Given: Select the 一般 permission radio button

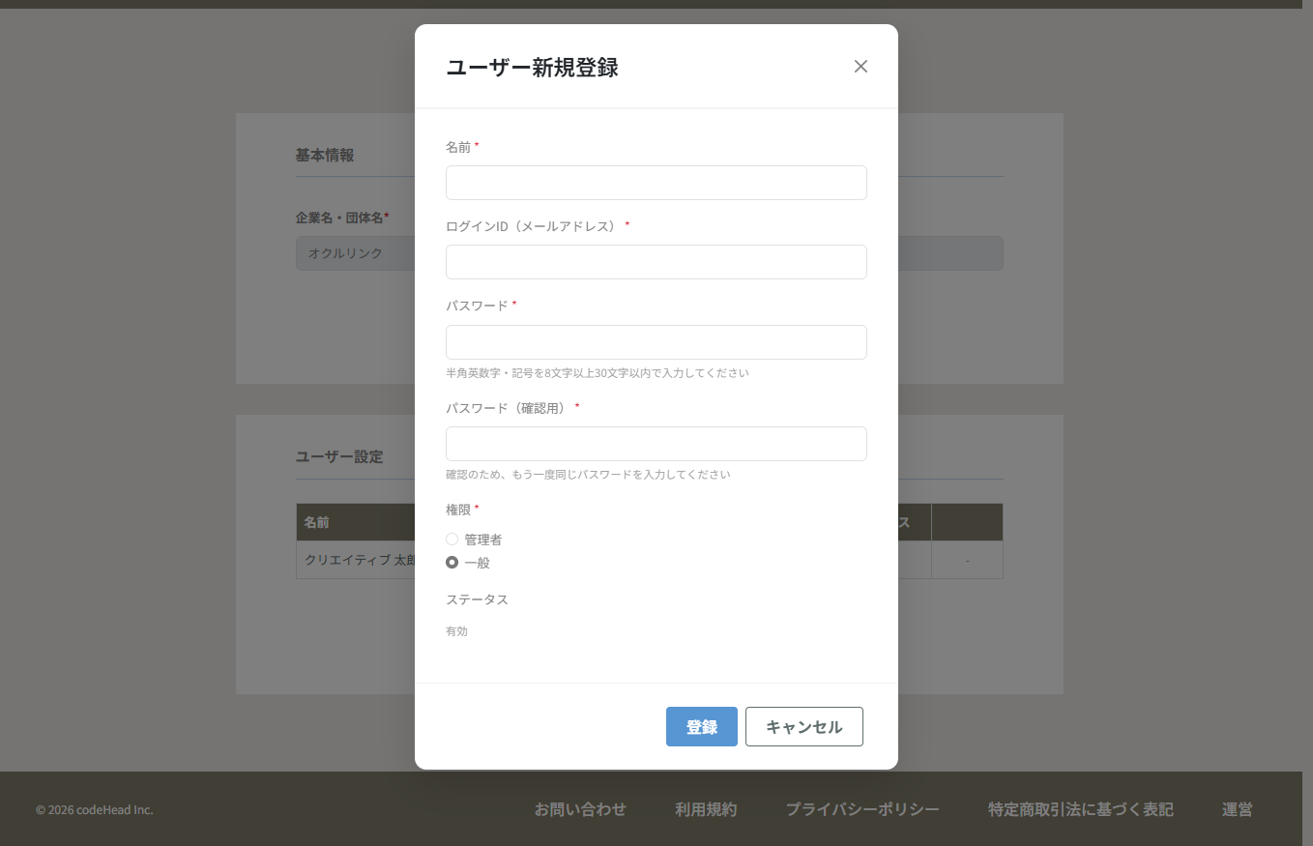Looking at the screenshot, I should tap(452, 562).
